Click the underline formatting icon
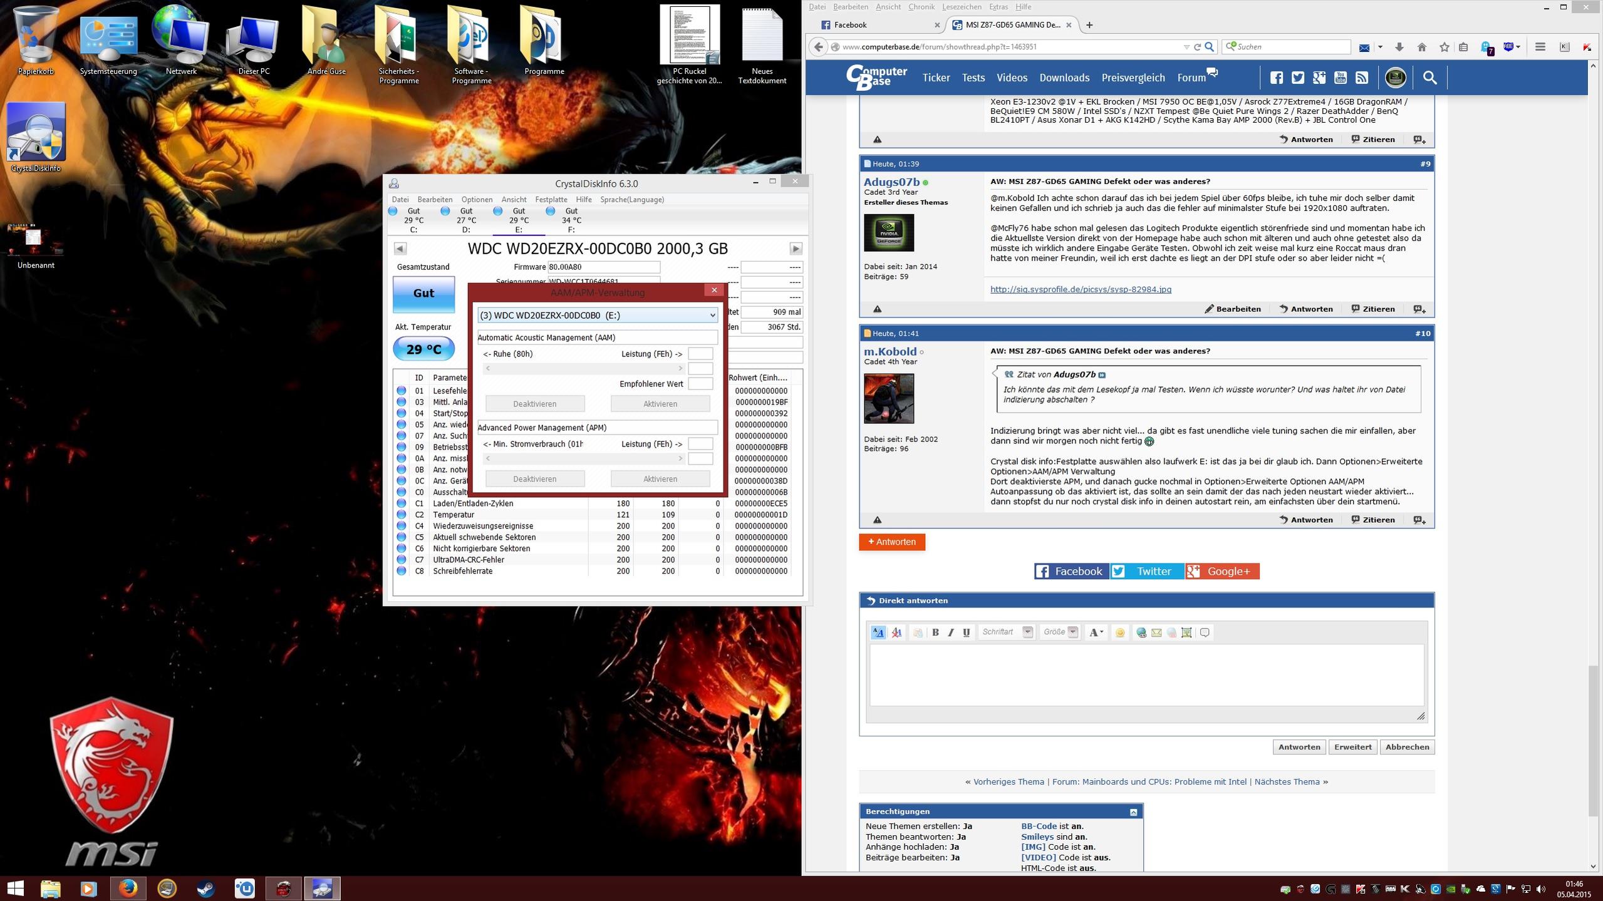This screenshot has width=1603, height=901. pos(966,632)
